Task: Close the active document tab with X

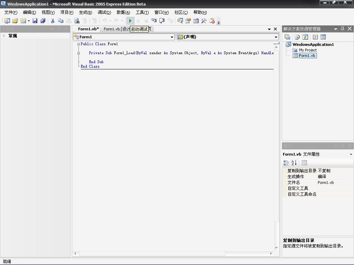Action: pos(276,29)
